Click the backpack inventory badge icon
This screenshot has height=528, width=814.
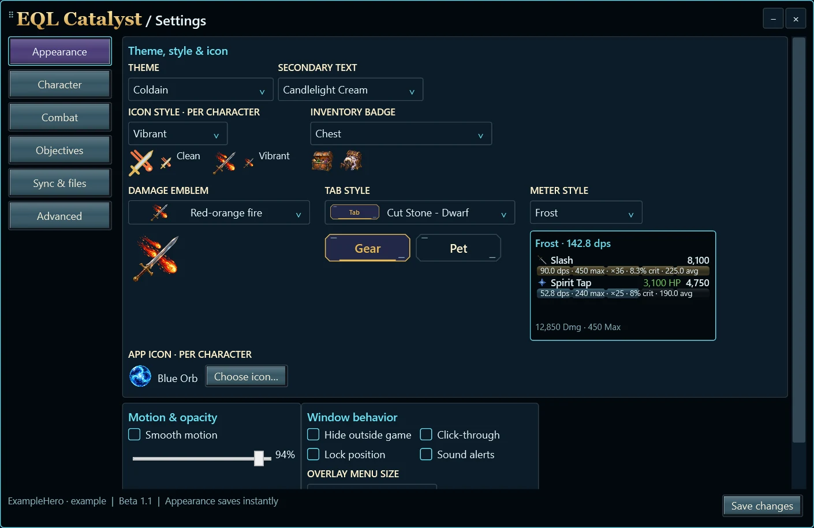(351, 160)
